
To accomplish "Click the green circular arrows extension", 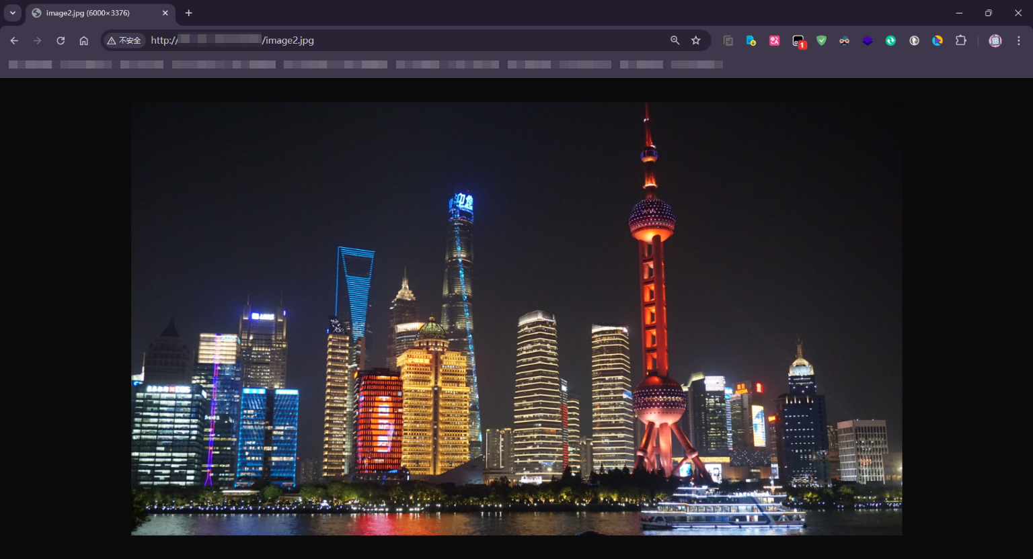I will (x=890, y=40).
